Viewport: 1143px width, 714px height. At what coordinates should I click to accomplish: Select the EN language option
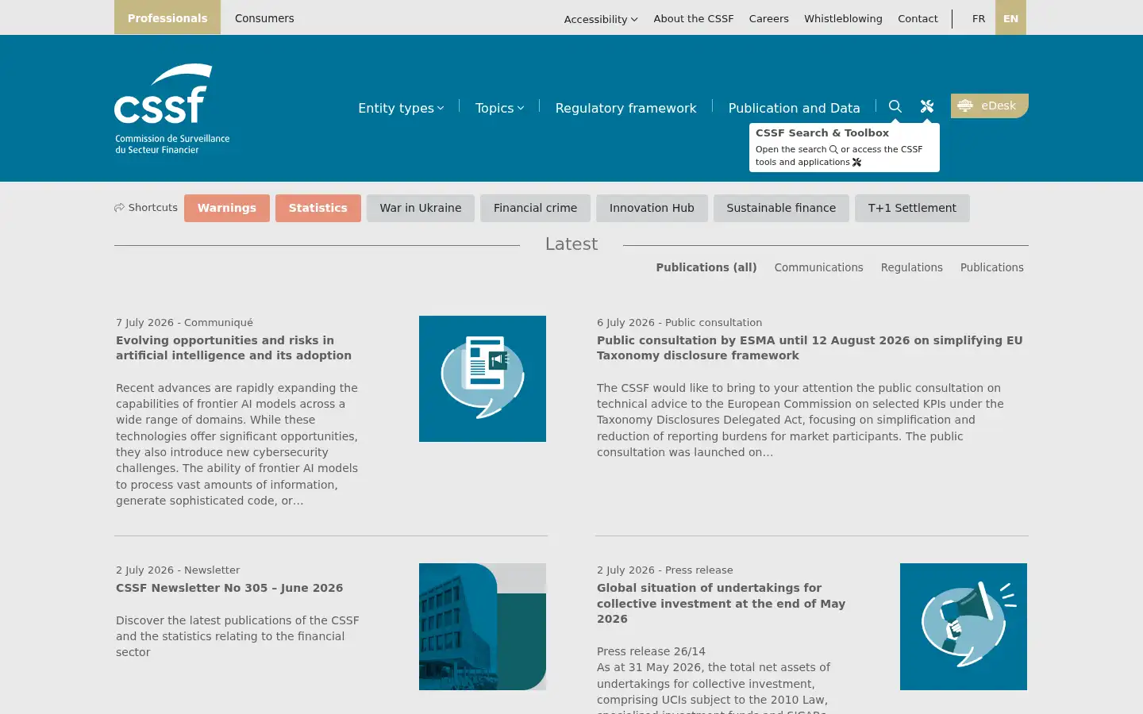click(x=1010, y=17)
